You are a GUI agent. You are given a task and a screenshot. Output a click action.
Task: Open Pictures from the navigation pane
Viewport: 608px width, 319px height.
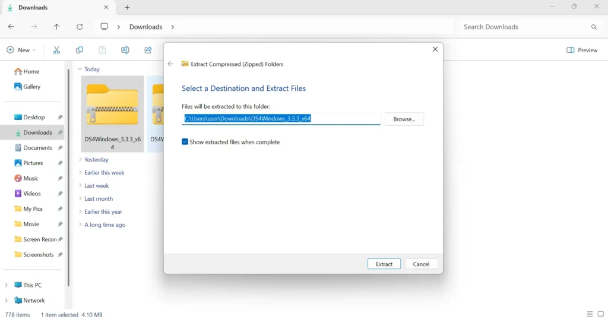pyautogui.click(x=33, y=163)
